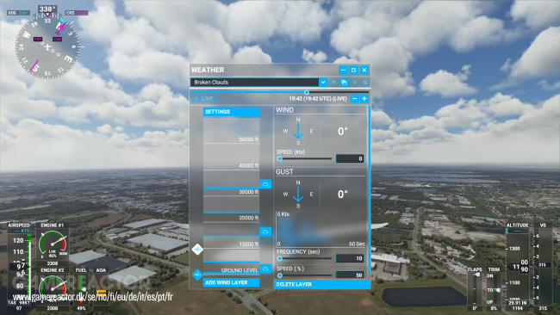
Task: Click the time of day slider
Action: click(x=280, y=92)
